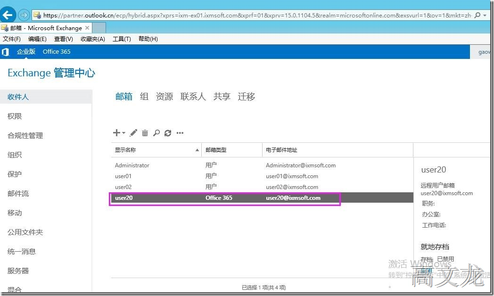
Task: Open the 工具(T) menu
Action: point(122,39)
